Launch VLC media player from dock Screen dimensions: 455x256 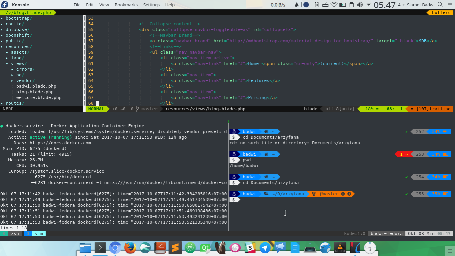(340, 248)
